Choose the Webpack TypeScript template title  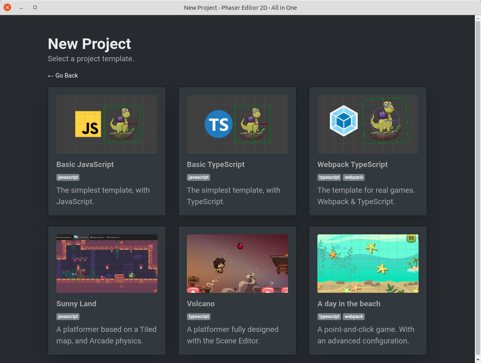point(352,165)
